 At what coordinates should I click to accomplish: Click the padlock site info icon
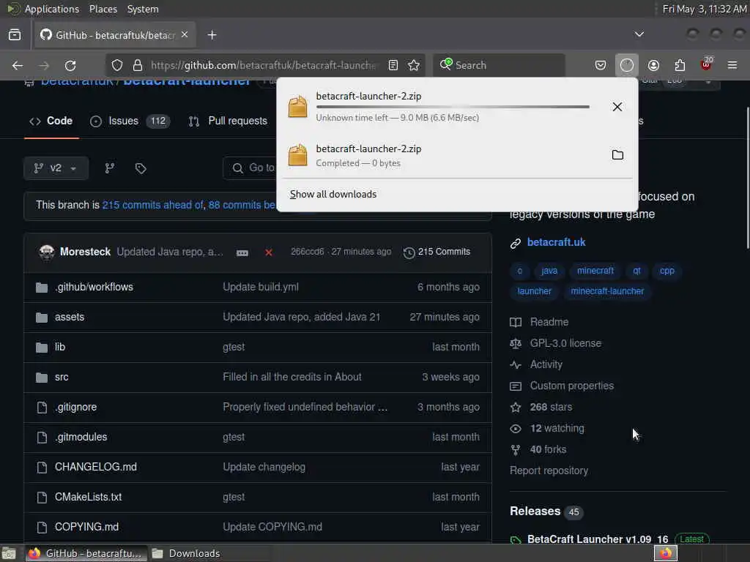(138, 65)
